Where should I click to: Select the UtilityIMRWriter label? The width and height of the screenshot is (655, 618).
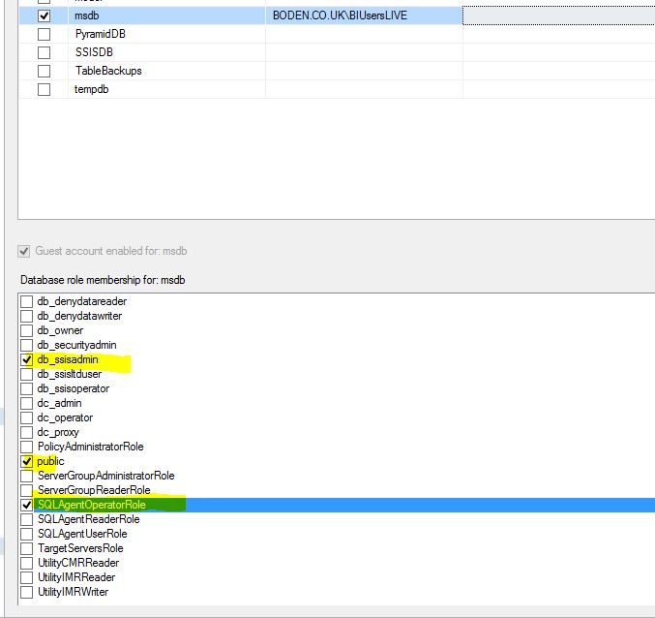click(74, 592)
